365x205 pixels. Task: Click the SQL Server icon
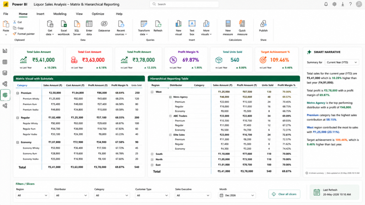77,24
